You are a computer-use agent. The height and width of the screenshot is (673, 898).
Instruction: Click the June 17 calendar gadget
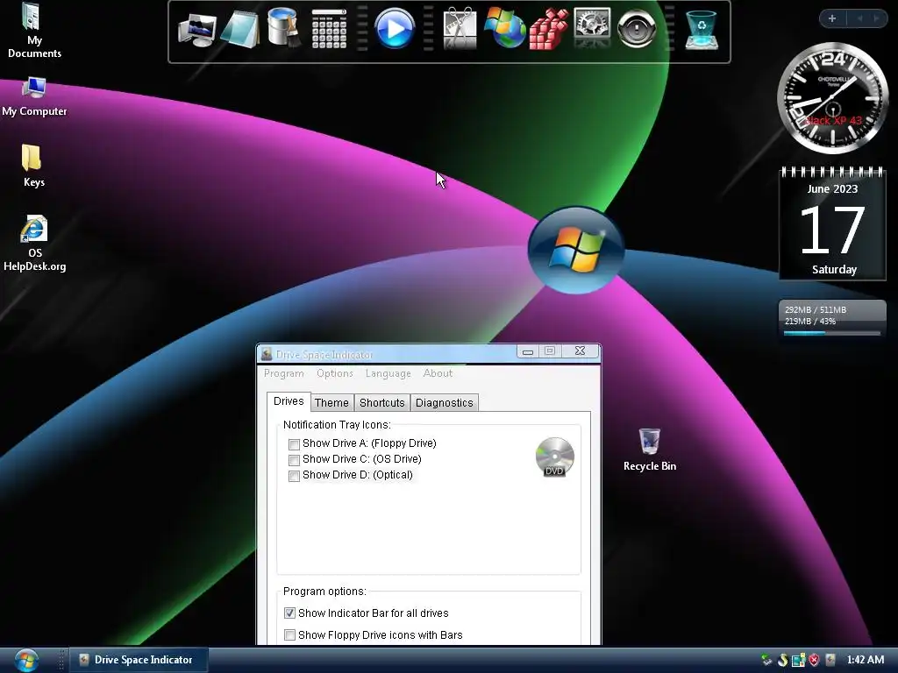click(x=833, y=223)
